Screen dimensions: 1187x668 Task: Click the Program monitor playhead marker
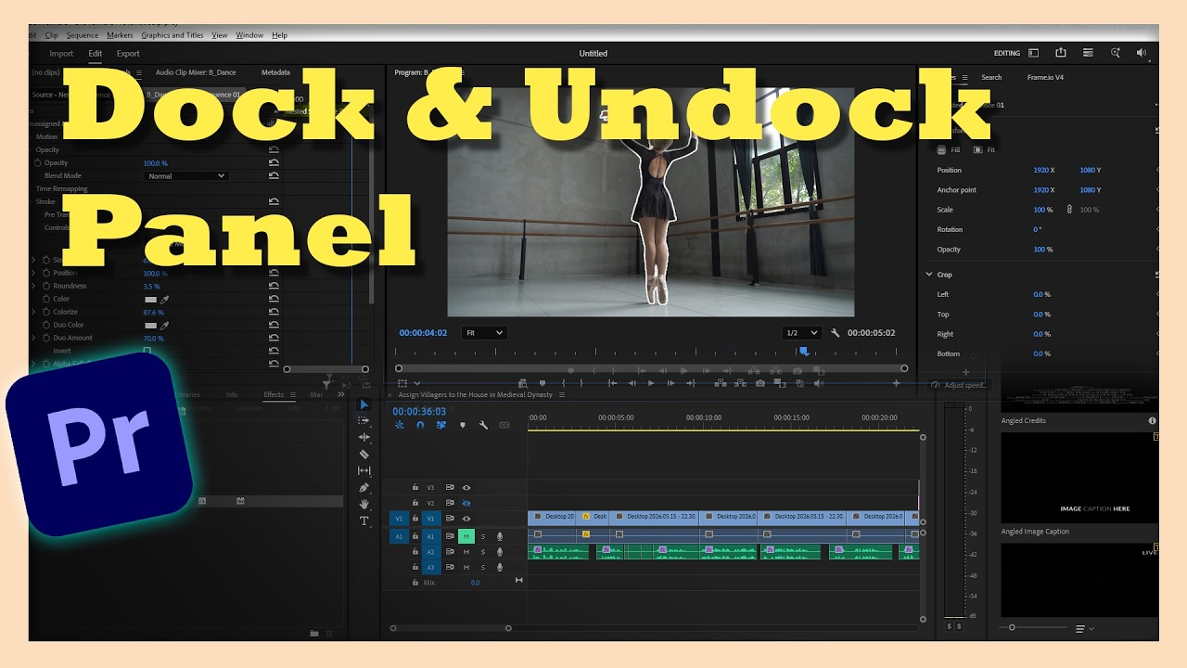tap(804, 352)
